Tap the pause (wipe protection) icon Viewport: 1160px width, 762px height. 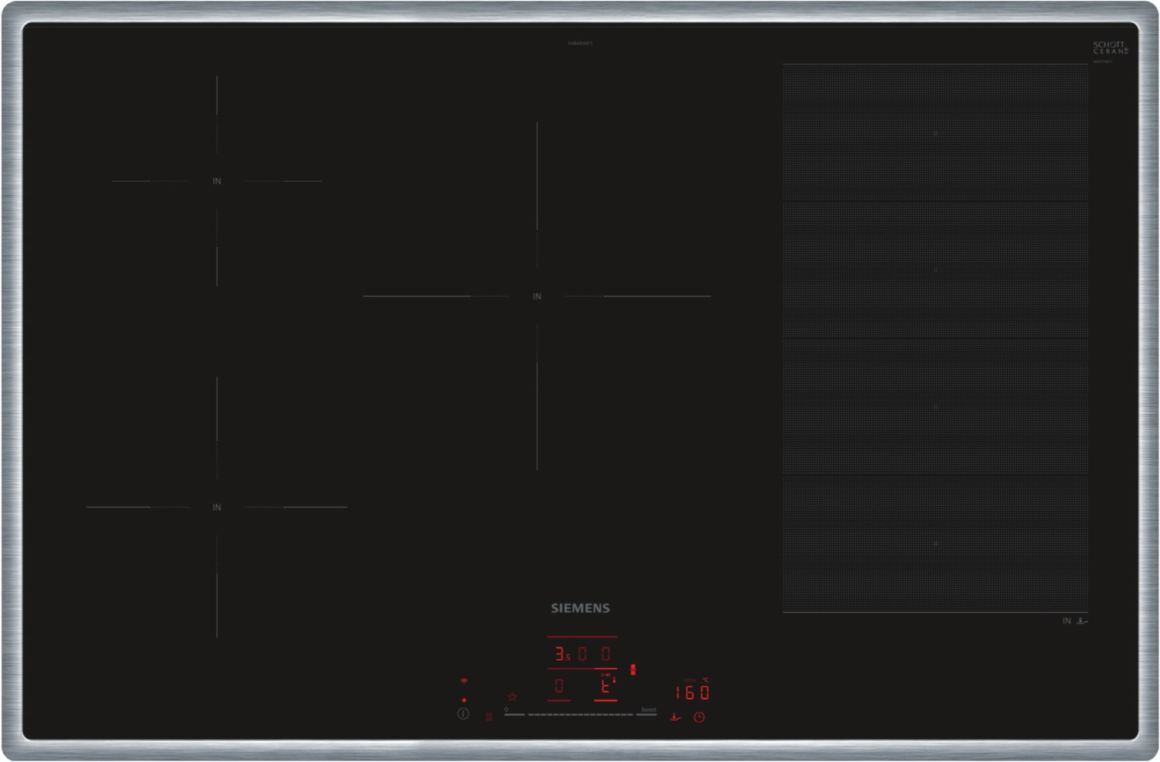click(489, 717)
